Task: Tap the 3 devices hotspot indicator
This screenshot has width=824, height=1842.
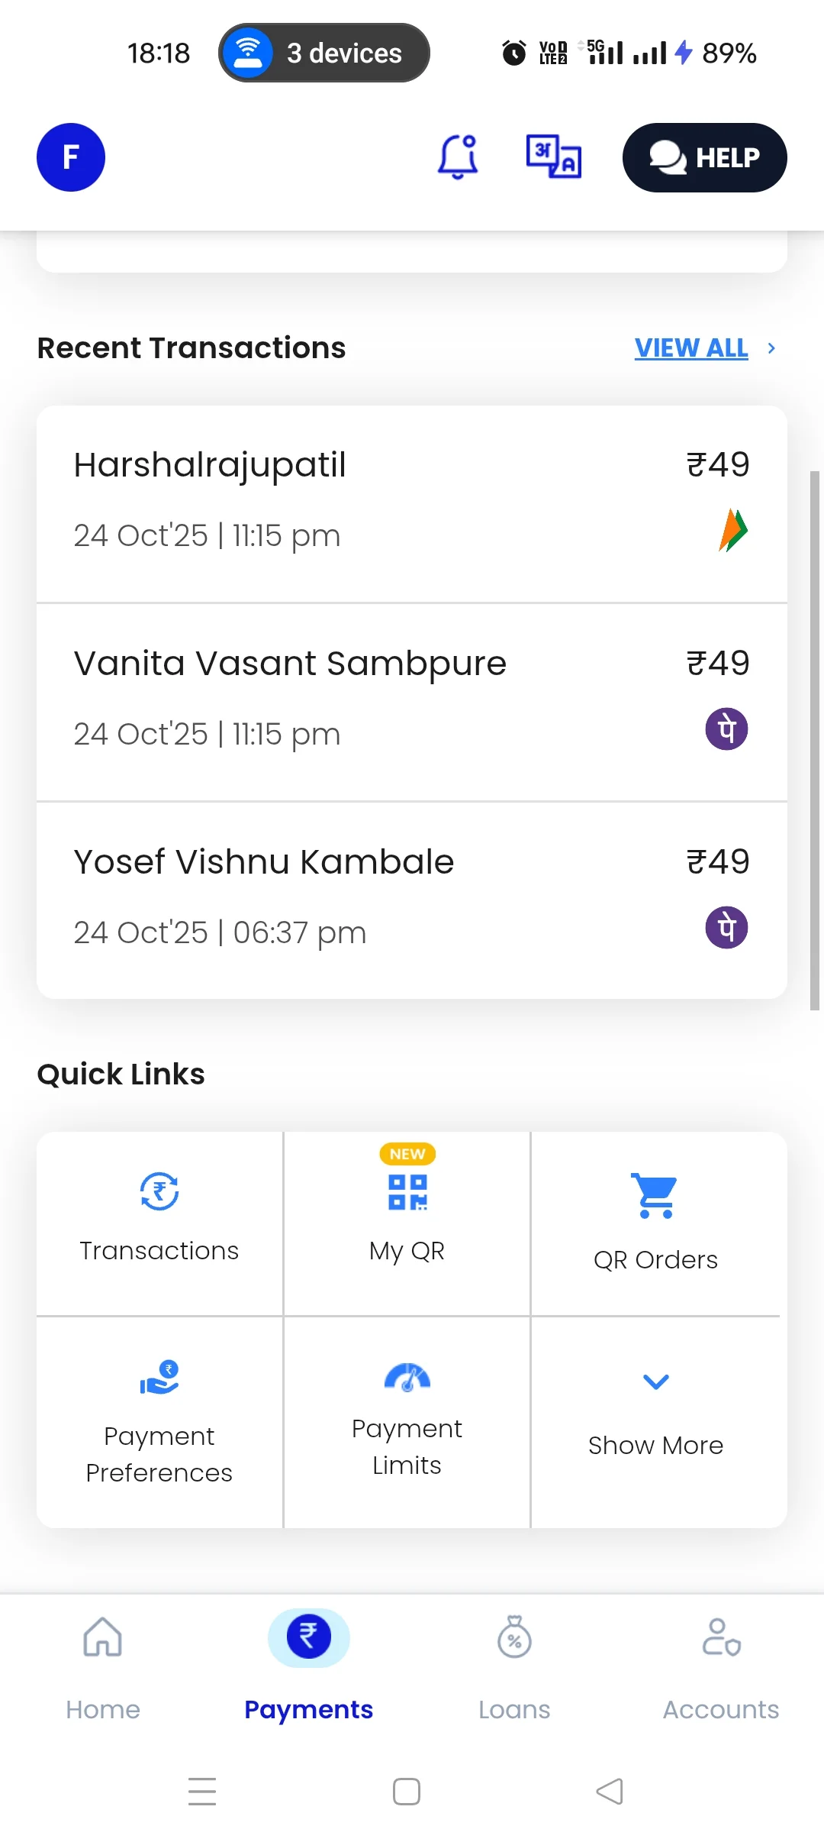Action: click(x=324, y=53)
